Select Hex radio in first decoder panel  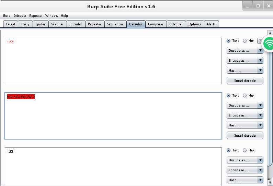[x=244, y=41]
